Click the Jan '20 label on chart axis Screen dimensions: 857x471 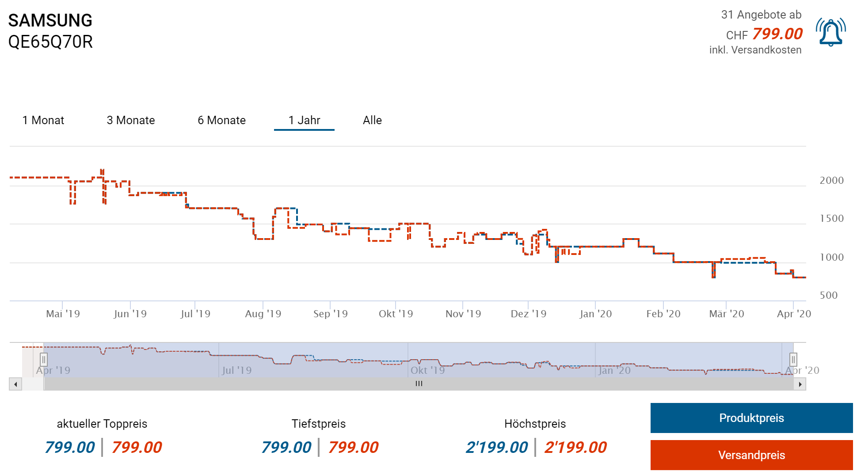pyautogui.click(x=595, y=314)
